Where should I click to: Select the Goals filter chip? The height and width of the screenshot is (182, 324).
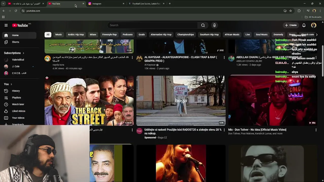pyautogui.click(x=141, y=35)
